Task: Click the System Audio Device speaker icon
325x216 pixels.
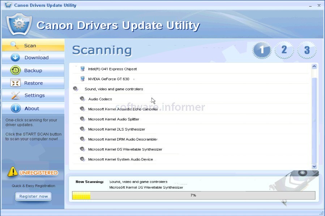Action: coord(82,159)
